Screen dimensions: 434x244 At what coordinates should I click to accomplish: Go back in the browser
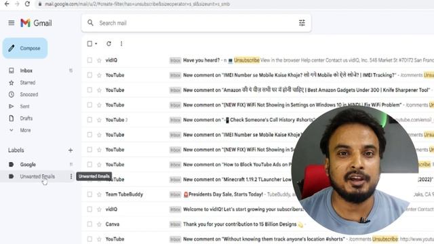(x=7, y=4)
